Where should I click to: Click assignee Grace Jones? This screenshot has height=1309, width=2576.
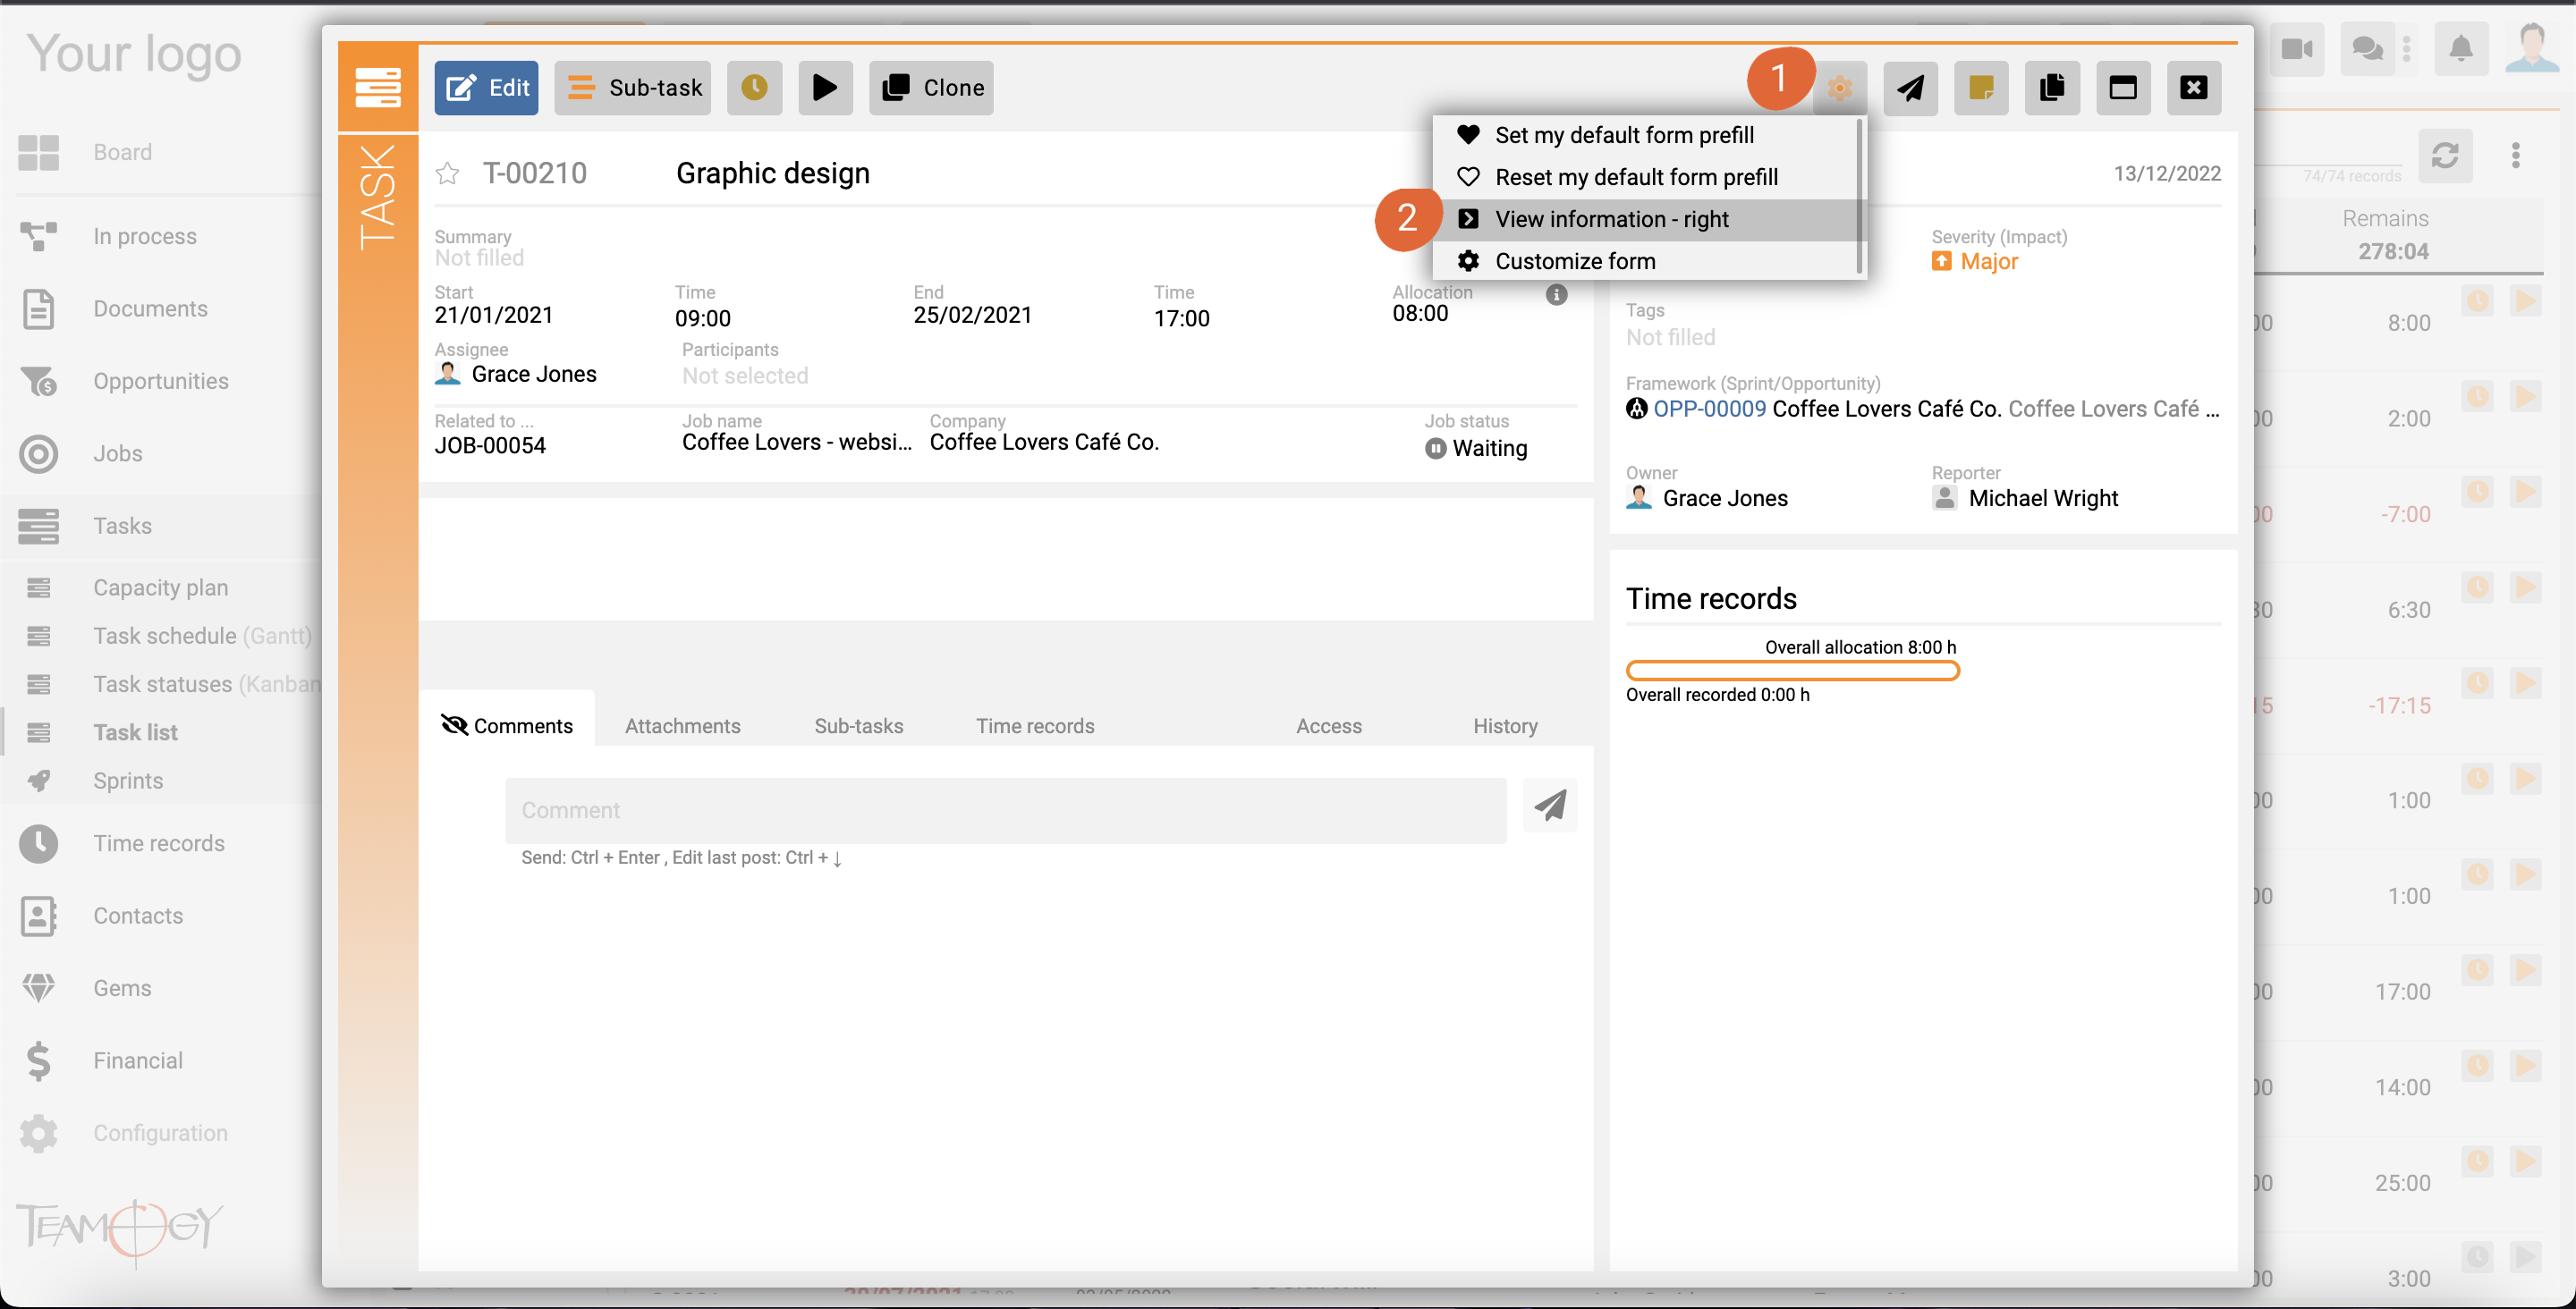click(516, 374)
